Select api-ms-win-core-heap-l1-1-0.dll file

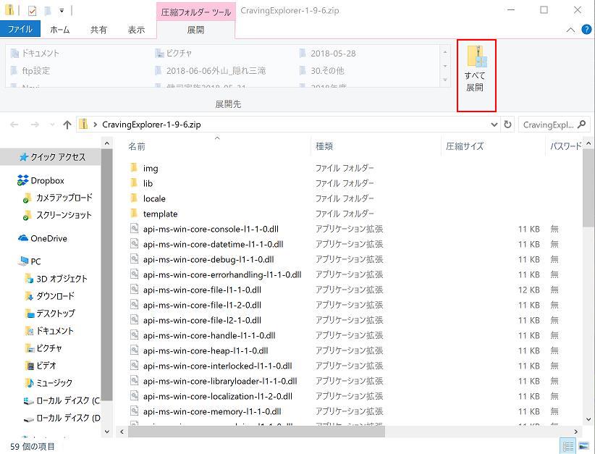(206, 350)
